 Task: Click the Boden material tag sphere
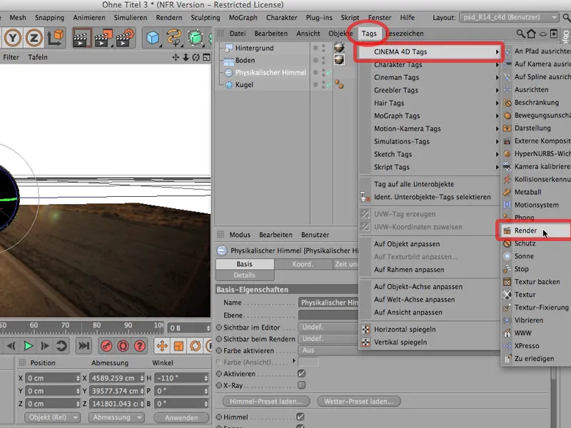[x=339, y=60]
